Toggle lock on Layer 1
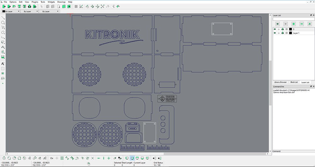 point(278,33)
